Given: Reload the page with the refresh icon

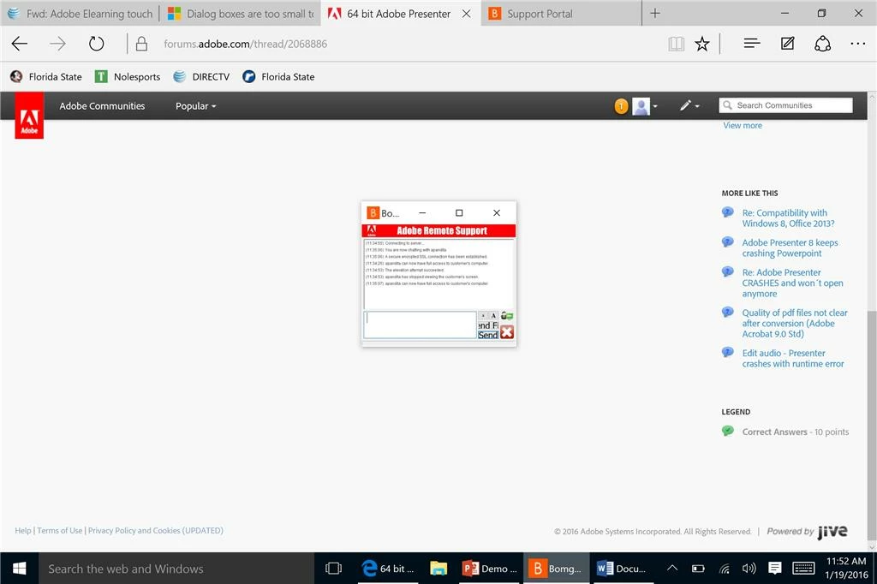Looking at the screenshot, I should (96, 44).
